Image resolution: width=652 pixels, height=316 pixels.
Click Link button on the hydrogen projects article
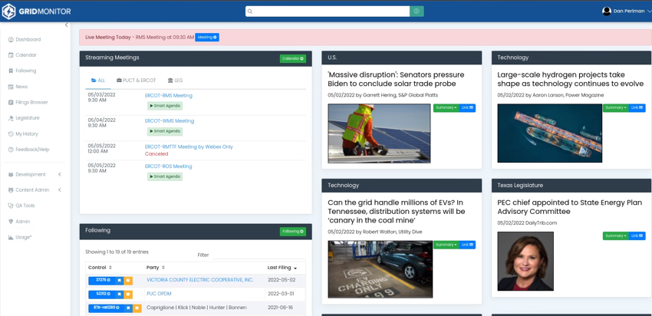[637, 107]
